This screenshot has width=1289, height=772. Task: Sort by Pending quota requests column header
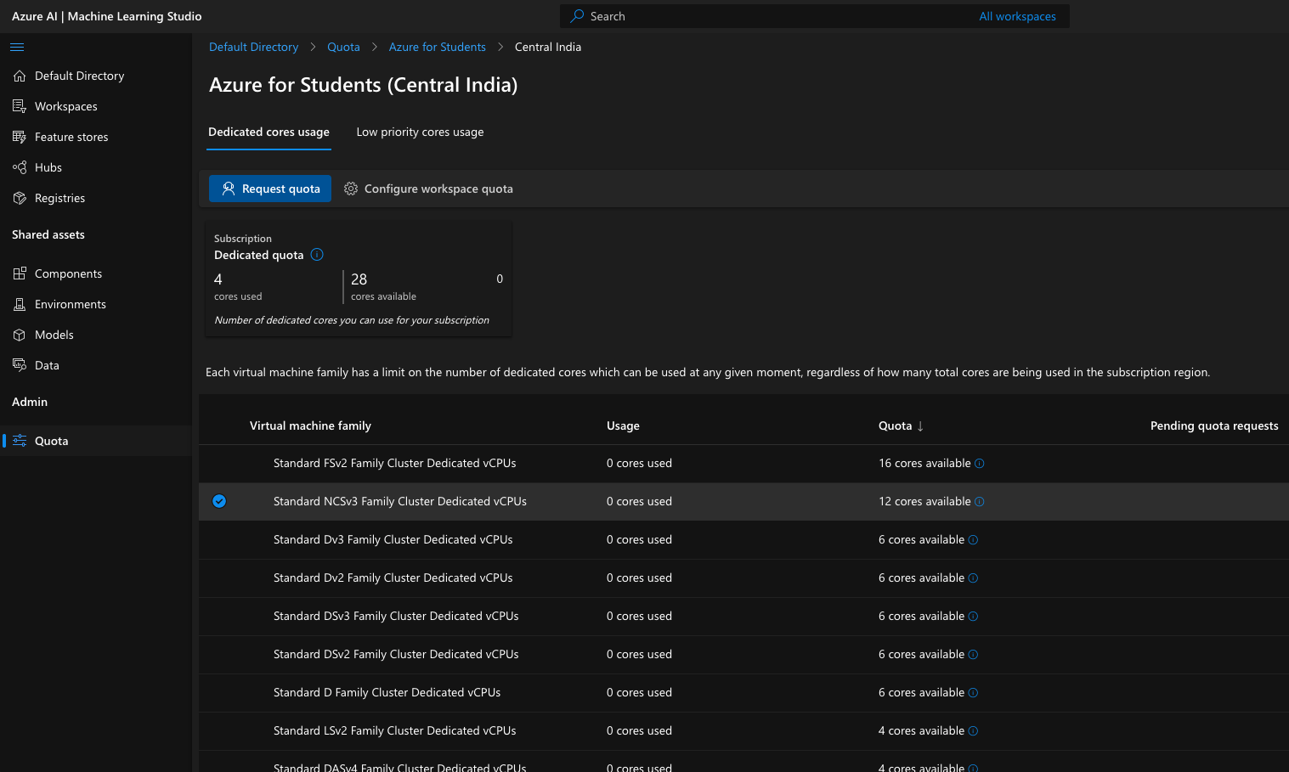point(1214,425)
